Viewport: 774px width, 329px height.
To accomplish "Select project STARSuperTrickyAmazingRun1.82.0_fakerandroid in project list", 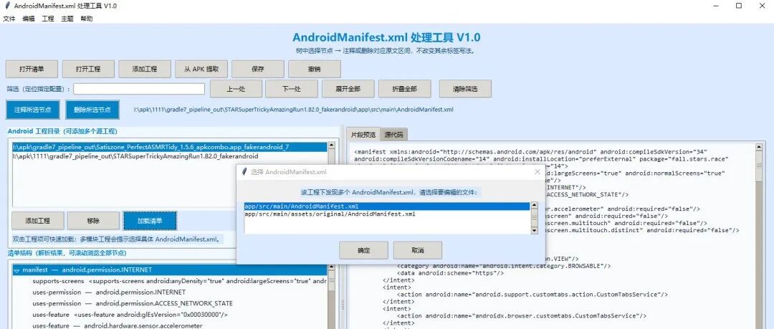I will click(170, 156).
